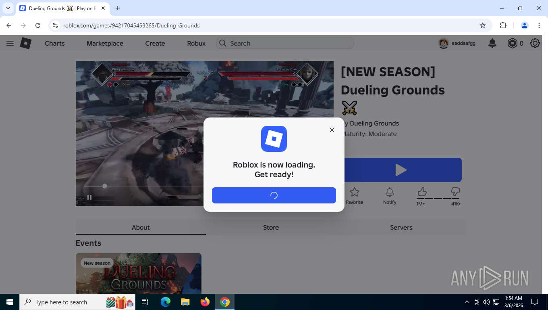Open the Marketplace page
This screenshot has height=310, width=548.
(x=105, y=43)
